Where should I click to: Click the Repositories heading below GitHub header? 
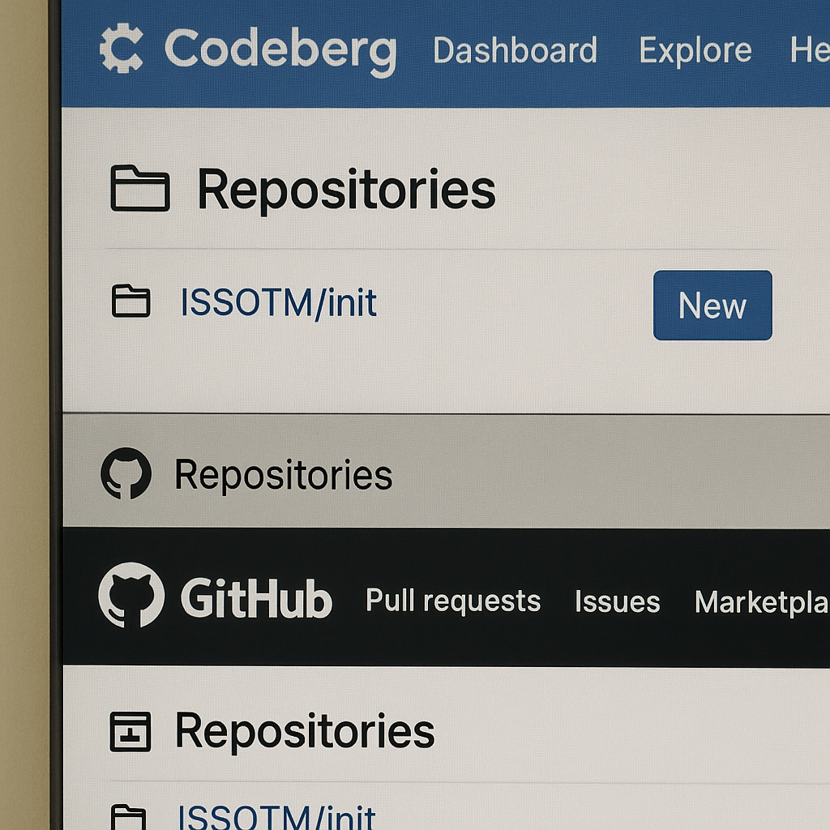coord(305,730)
